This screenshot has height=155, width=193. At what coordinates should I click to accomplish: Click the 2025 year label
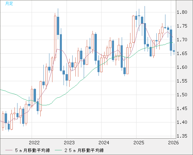139,143
